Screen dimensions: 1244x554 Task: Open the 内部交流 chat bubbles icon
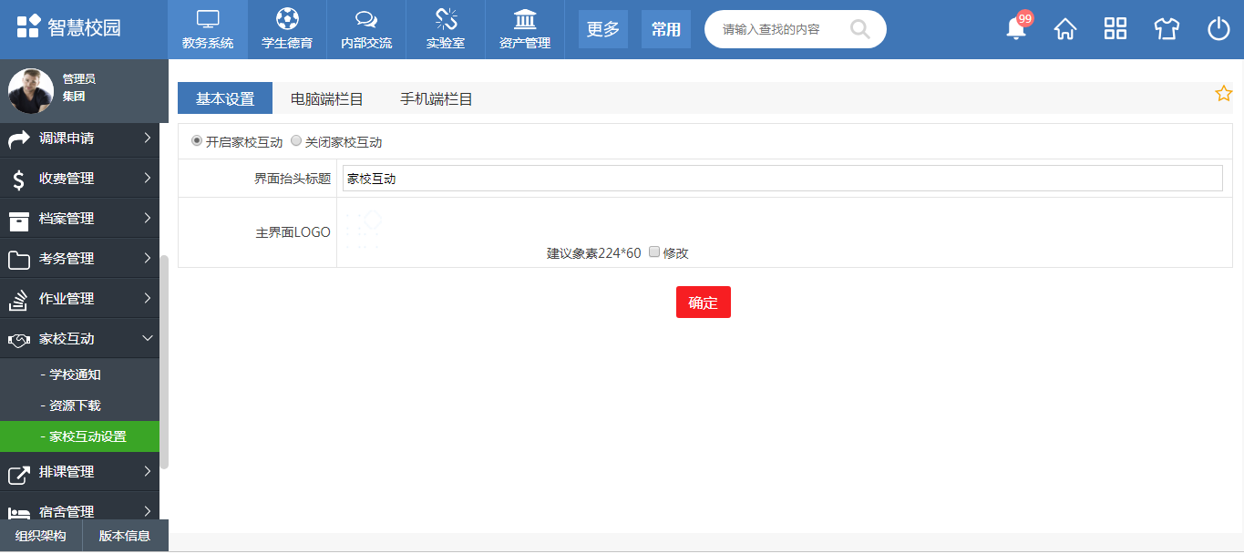click(366, 19)
